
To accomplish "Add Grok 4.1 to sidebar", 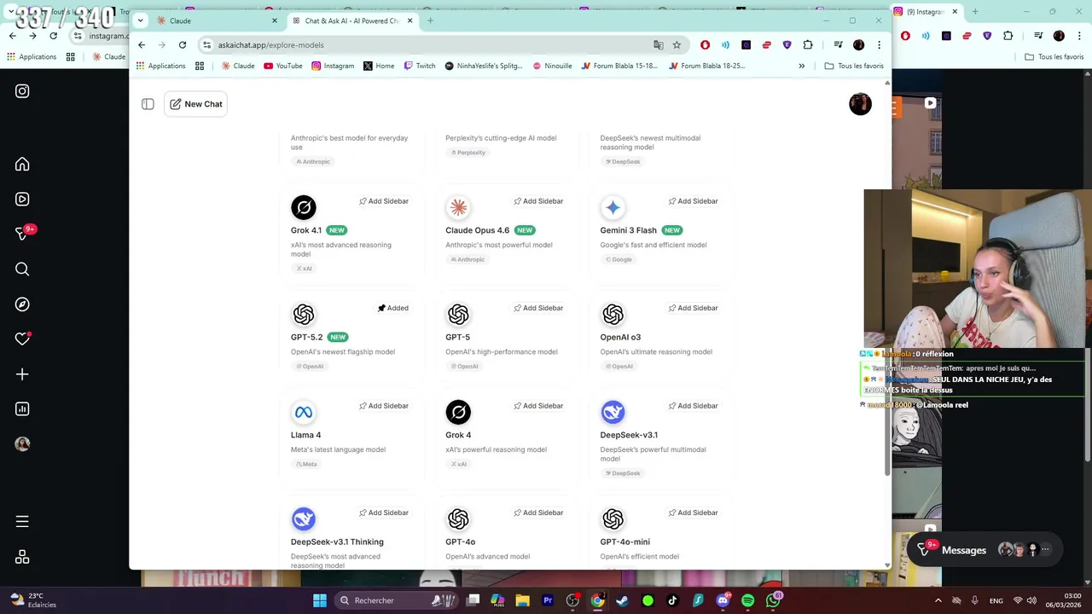I will click(x=384, y=201).
